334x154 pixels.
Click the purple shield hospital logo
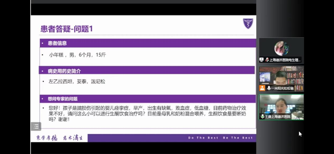point(248,23)
